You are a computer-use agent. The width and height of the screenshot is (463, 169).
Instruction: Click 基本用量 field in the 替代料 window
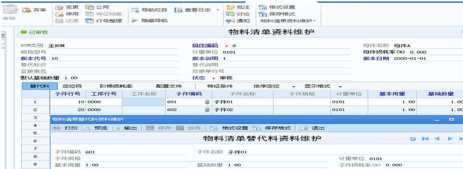click(135, 165)
